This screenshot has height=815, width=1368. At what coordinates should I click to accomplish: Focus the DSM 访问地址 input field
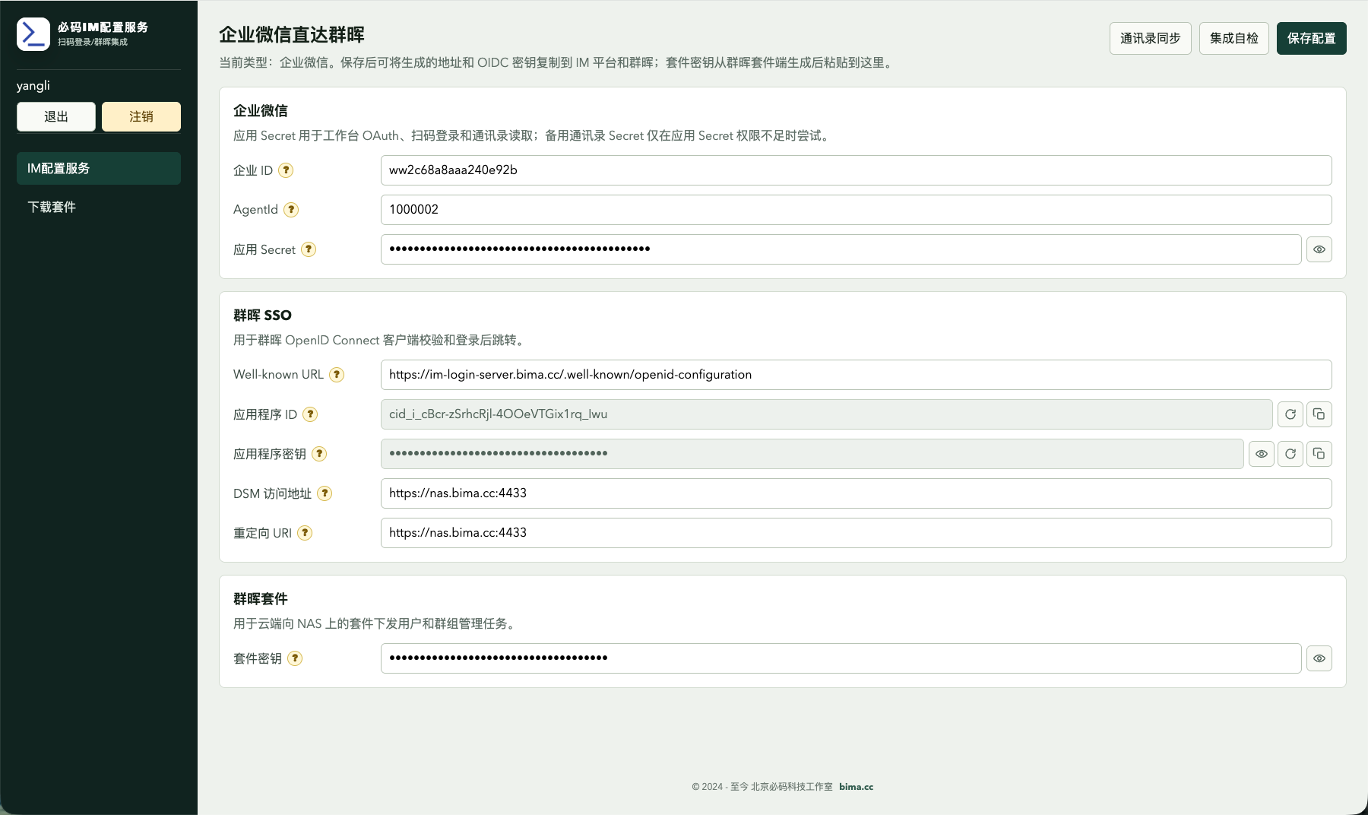(x=857, y=493)
